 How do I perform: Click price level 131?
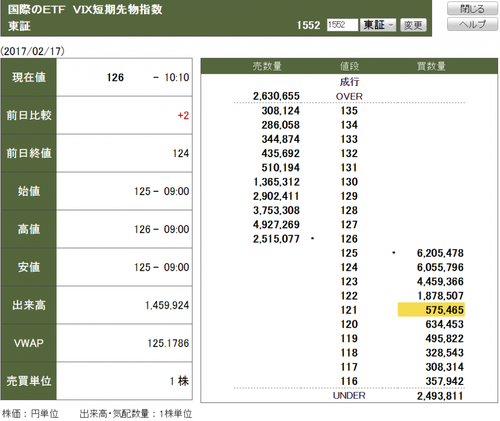point(349,168)
